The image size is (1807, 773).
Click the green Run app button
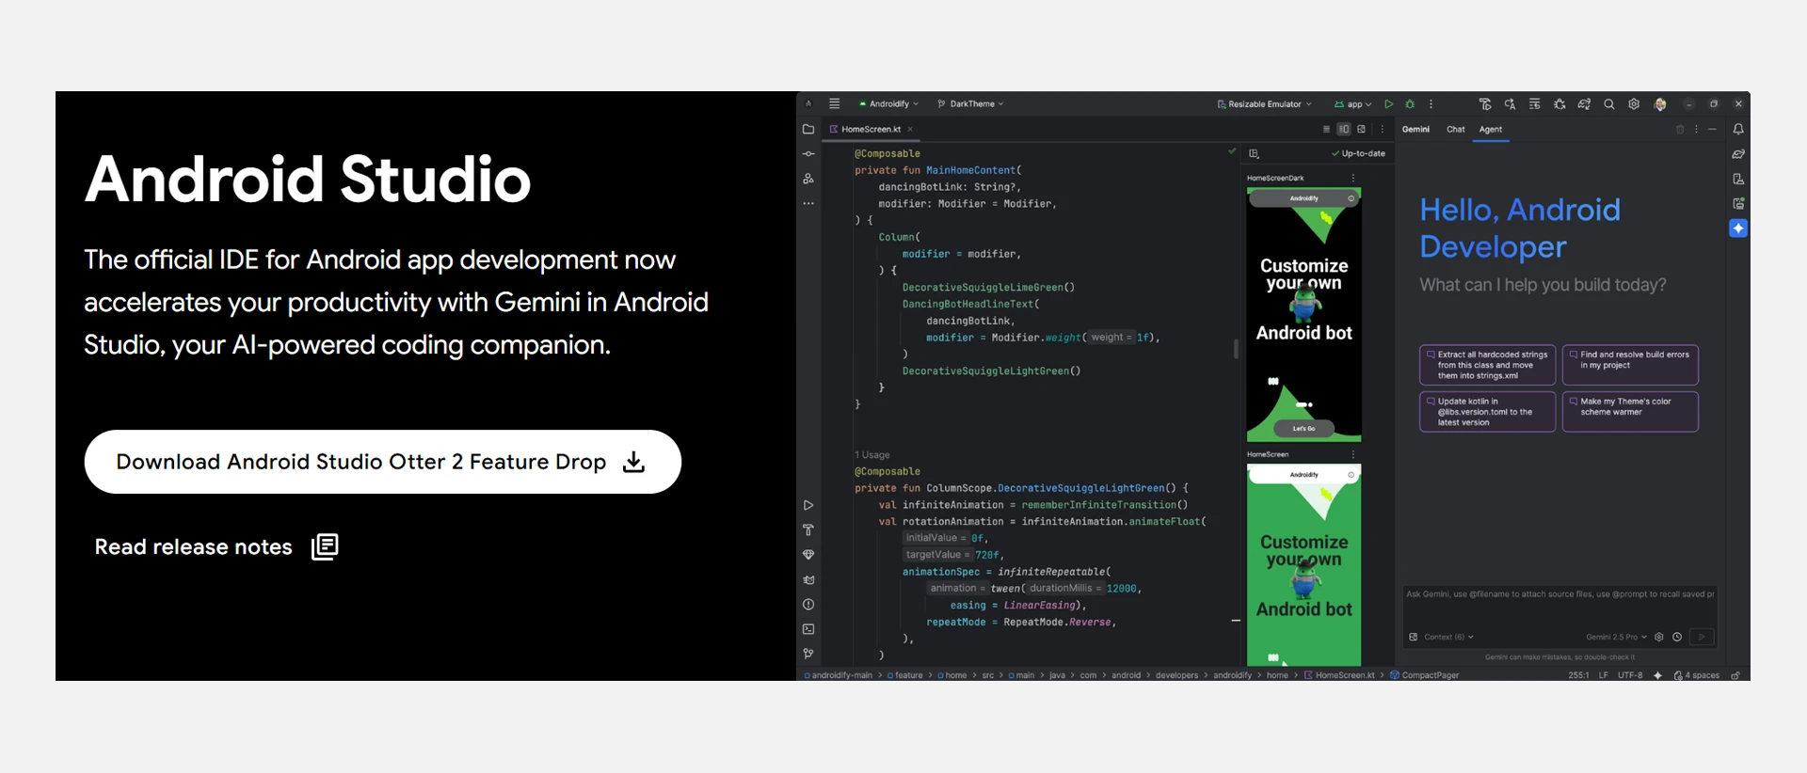pos(1388,104)
